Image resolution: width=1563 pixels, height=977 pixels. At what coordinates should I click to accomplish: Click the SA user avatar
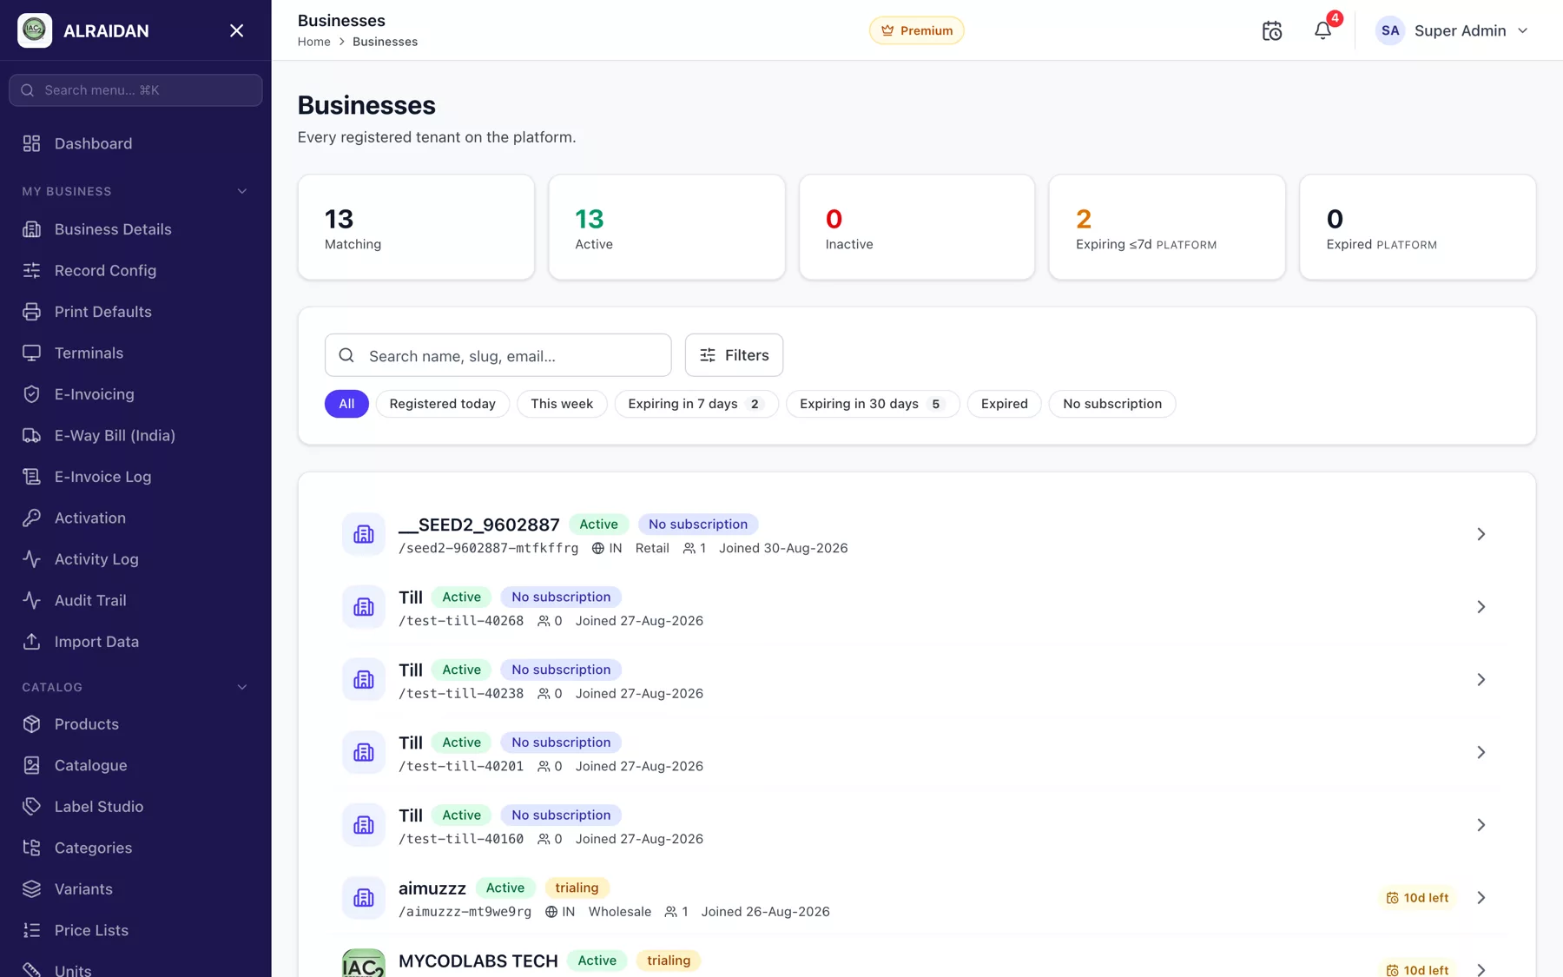tap(1390, 30)
